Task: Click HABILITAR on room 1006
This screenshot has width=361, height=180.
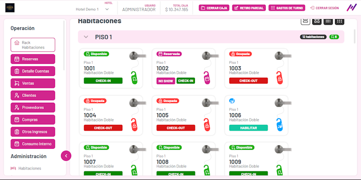Action: [x=248, y=128]
